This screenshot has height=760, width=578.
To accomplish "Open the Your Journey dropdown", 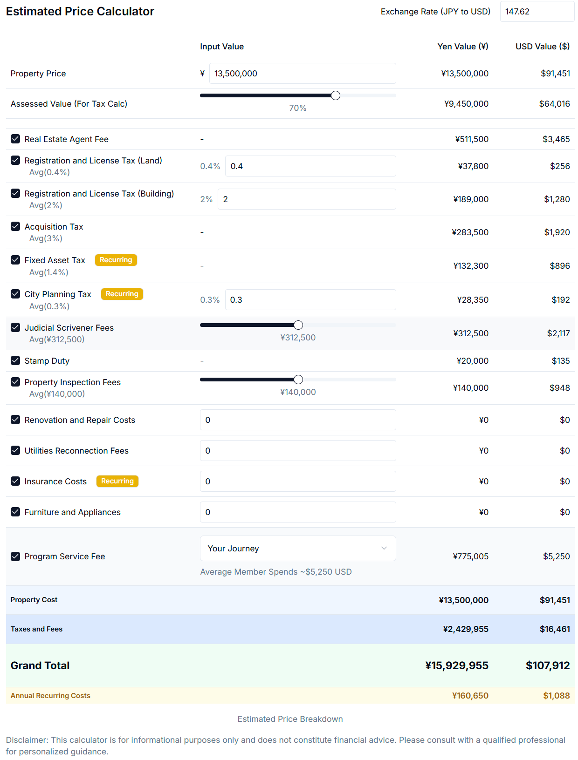I will (x=297, y=548).
